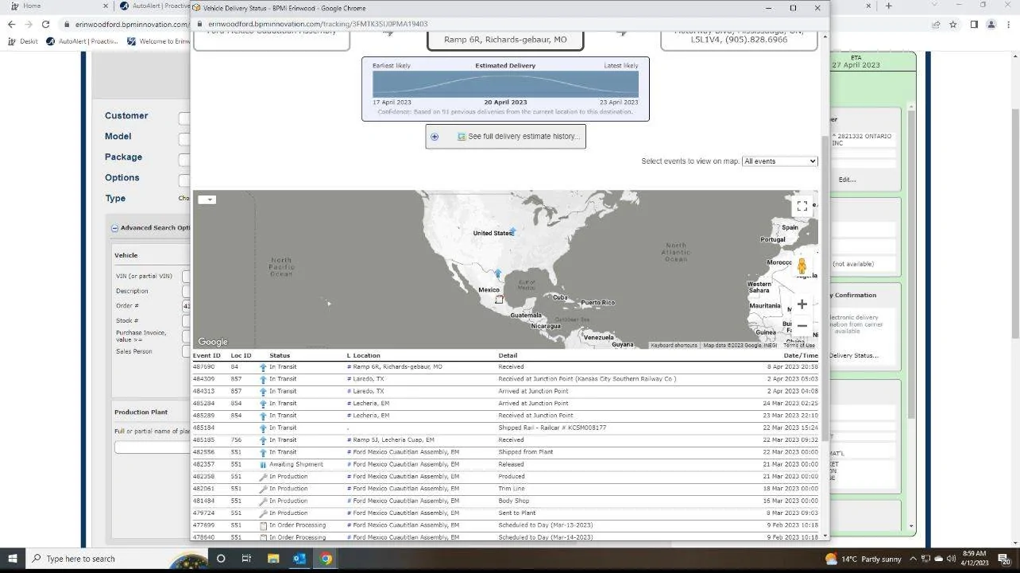Click the Production Plant name field
The image size is (1020, 573).
[152, 447]
